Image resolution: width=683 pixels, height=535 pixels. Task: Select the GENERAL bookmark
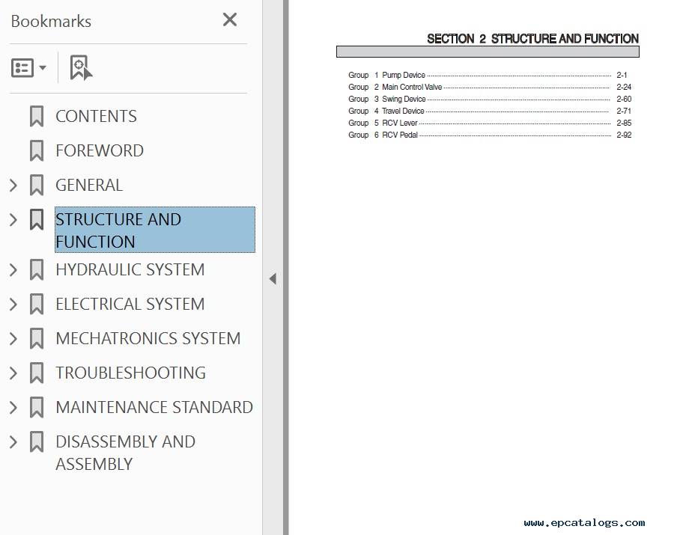click(x=89, y=185)
